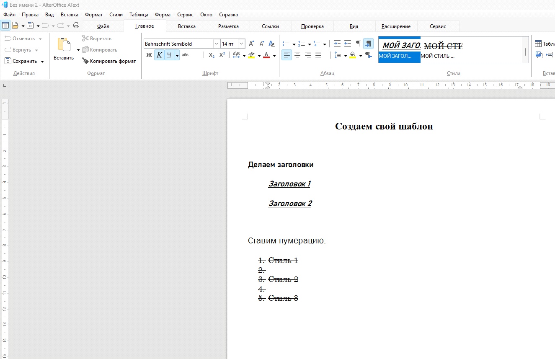Viewport: 555px width, 359px height.
Task: Toggle the notebookbar layout icon at far left
Action: pyautogui.click(x=5, y=26)
